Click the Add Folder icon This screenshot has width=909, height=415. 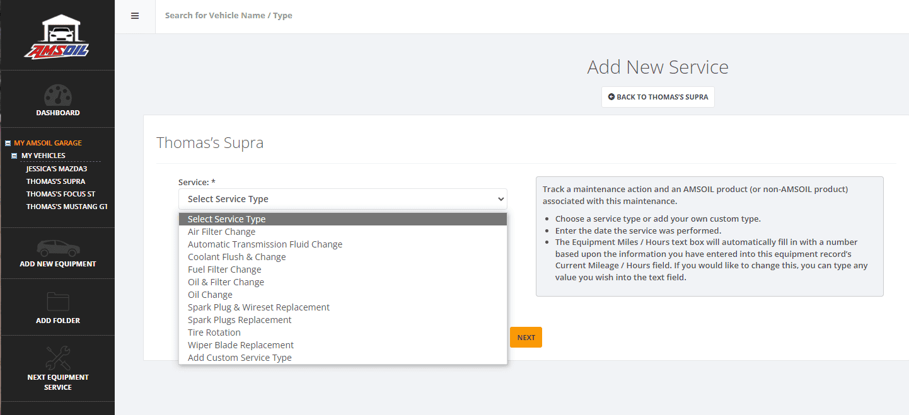(57, 302)
